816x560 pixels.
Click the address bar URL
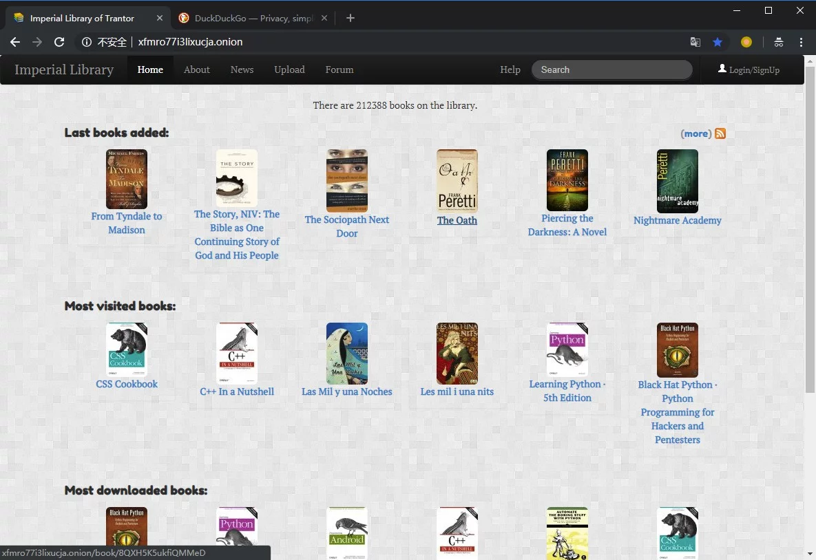point(190,42)
